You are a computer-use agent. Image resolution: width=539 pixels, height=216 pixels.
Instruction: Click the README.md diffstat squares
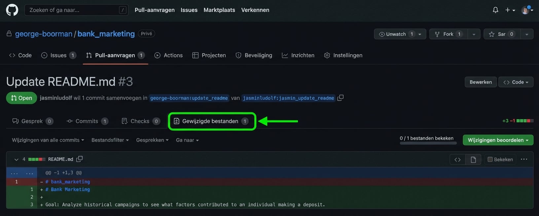(x=37, y=159)
